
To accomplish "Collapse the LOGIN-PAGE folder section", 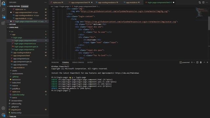I will click(14, 28).
